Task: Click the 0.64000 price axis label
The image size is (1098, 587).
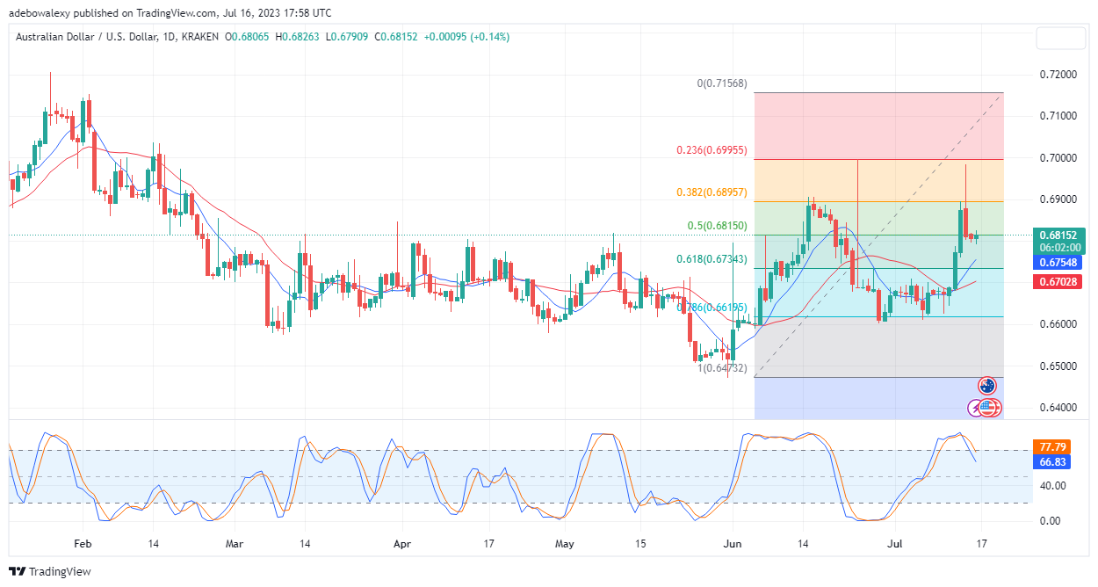Action: [x=1059, y=408]
